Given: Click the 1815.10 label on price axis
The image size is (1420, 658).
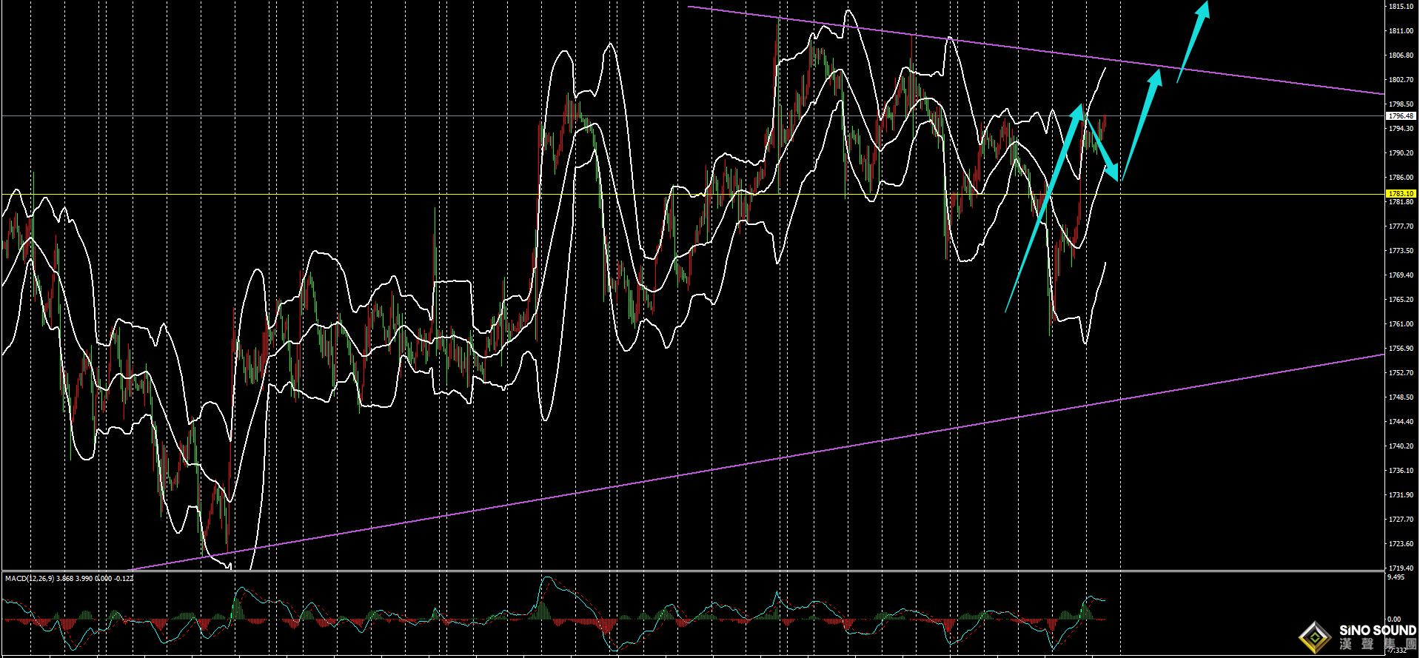Looking at the screenshot, I should (1401, 7).
